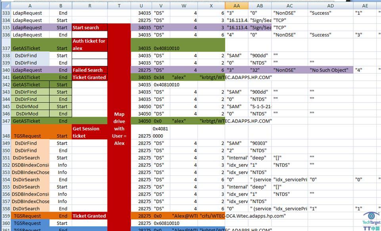Click "Internal" in row 351

click(237, 158)
